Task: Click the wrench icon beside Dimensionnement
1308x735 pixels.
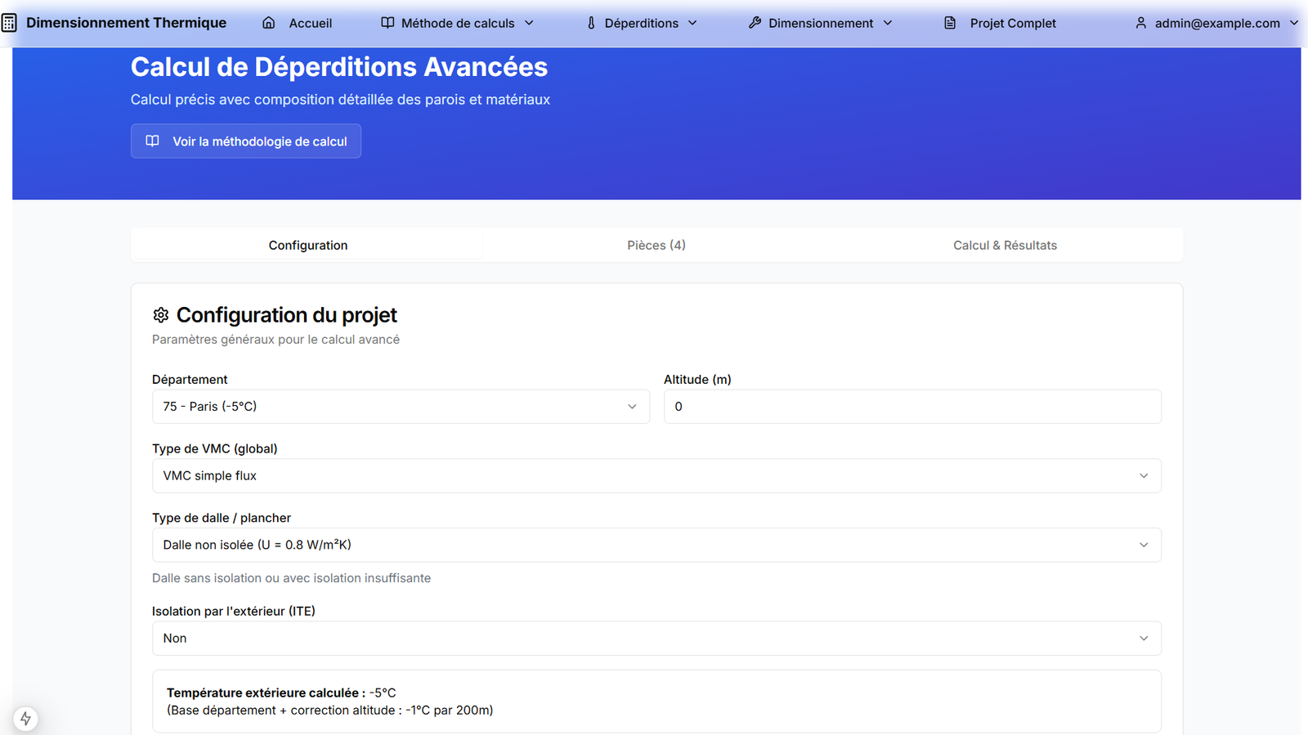Action: [755, 23]
